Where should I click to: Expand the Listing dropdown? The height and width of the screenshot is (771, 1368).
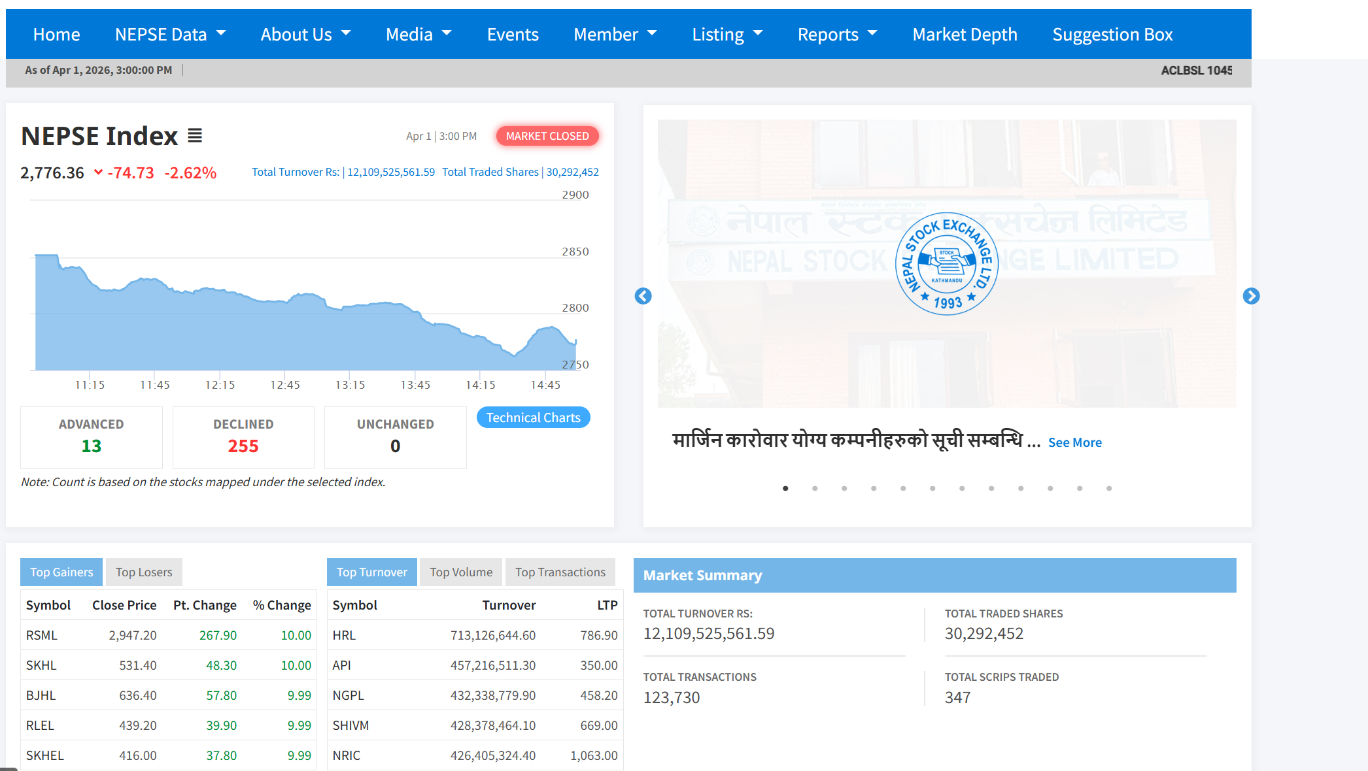click(727, 34)
